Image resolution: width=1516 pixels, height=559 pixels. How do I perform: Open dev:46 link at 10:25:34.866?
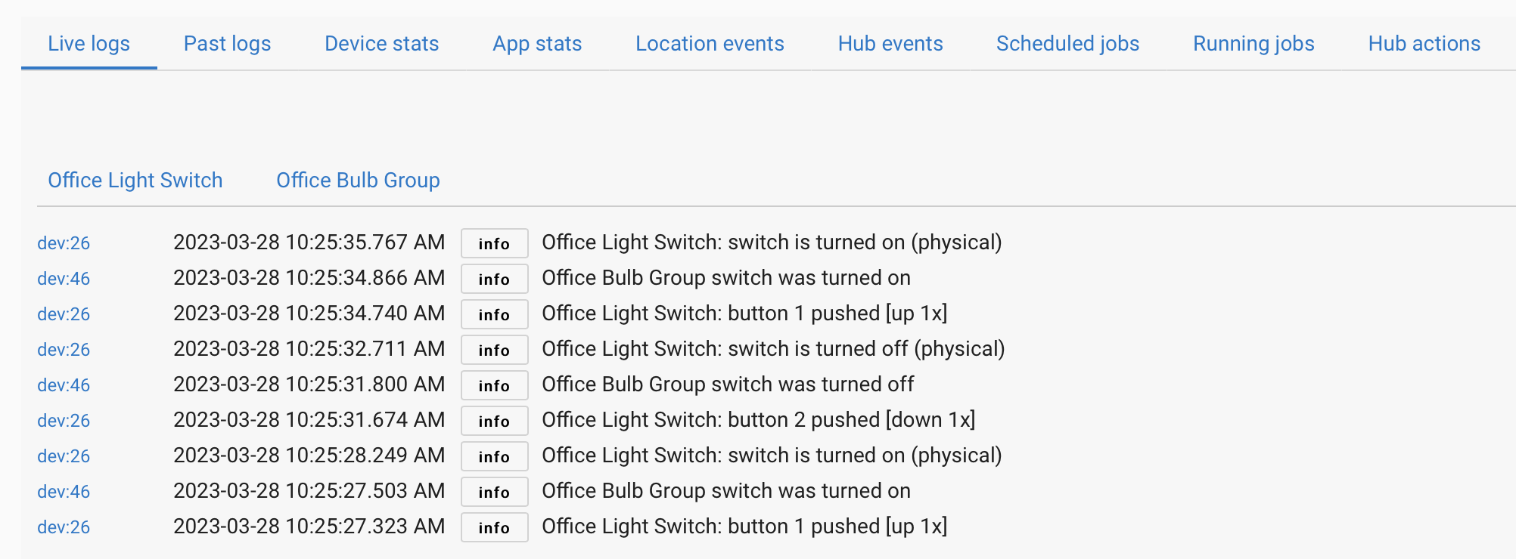[x=64, y=279]
